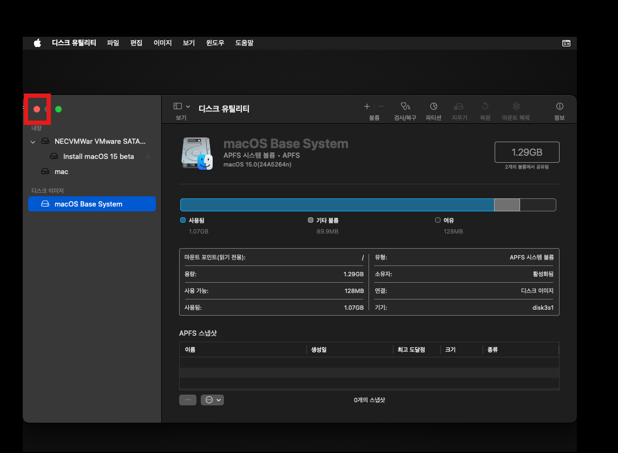Collapse the NECVMWar VMware SATA disk
Image resolution: width=618 pixels, height=453 pixels.
click(32, 142)
